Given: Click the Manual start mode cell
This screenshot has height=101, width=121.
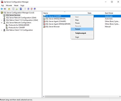Looking at the screenshot, I should pyautogui.click(x=108, y=27).
